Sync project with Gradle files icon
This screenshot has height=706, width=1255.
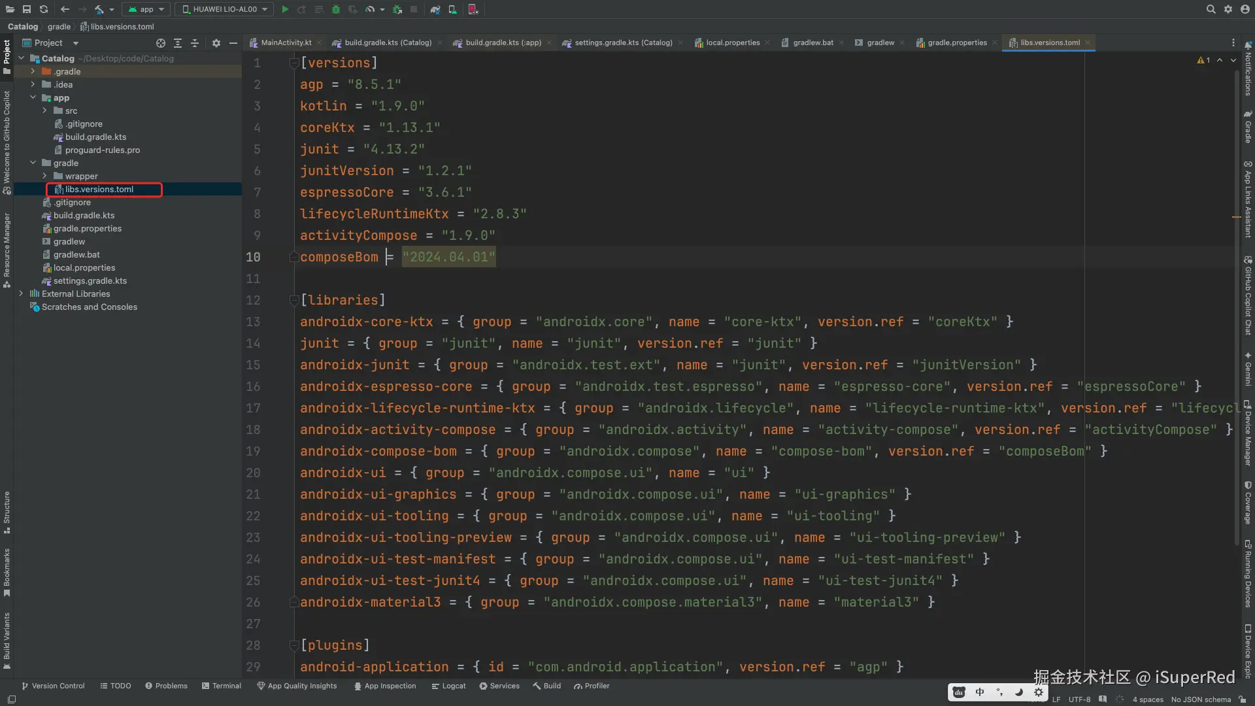[435, 9]
